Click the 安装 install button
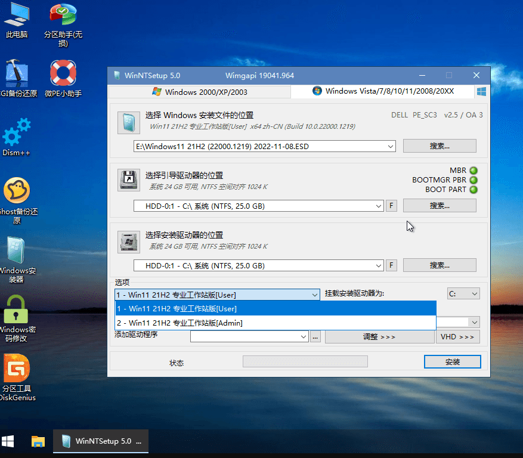523x458 pixels. (452, 362)
